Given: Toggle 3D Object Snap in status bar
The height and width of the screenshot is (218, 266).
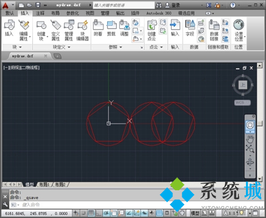Looking at the screenshot, I should pyautogui.click(x=121, y=213).
